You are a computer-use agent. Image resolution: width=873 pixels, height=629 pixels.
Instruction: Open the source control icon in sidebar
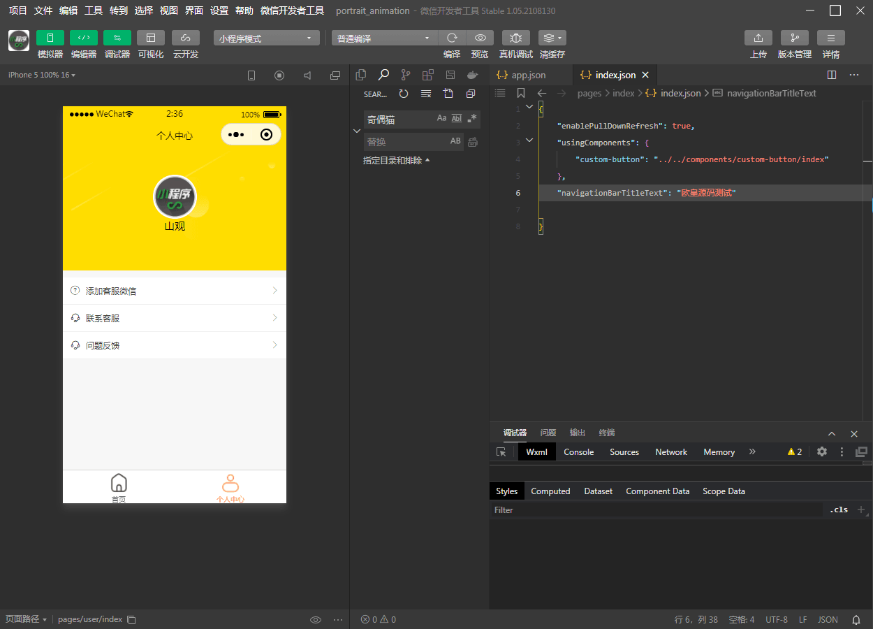click(x=405, y=75)
